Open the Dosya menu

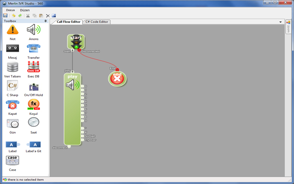coord(10,10)
